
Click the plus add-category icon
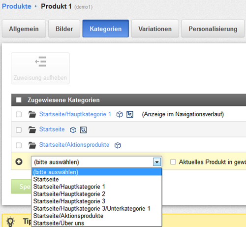[19, 162]
